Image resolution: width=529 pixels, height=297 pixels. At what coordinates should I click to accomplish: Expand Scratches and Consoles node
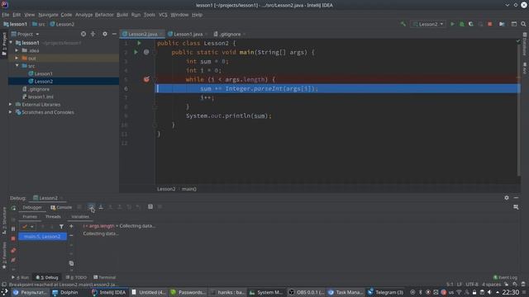coord(11,112)
